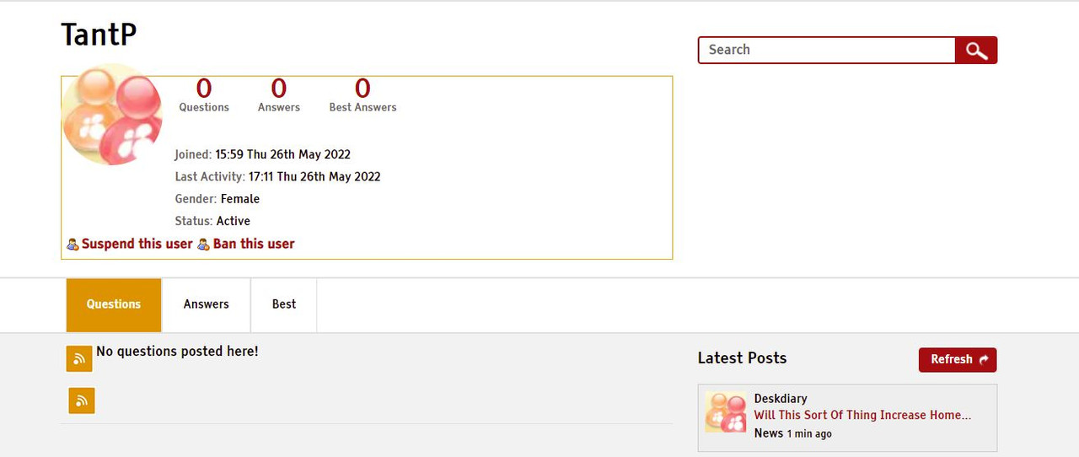This screenshot has height=457, width=1079.
Task: Click the Gender value Female
Action: coord(240,199)
